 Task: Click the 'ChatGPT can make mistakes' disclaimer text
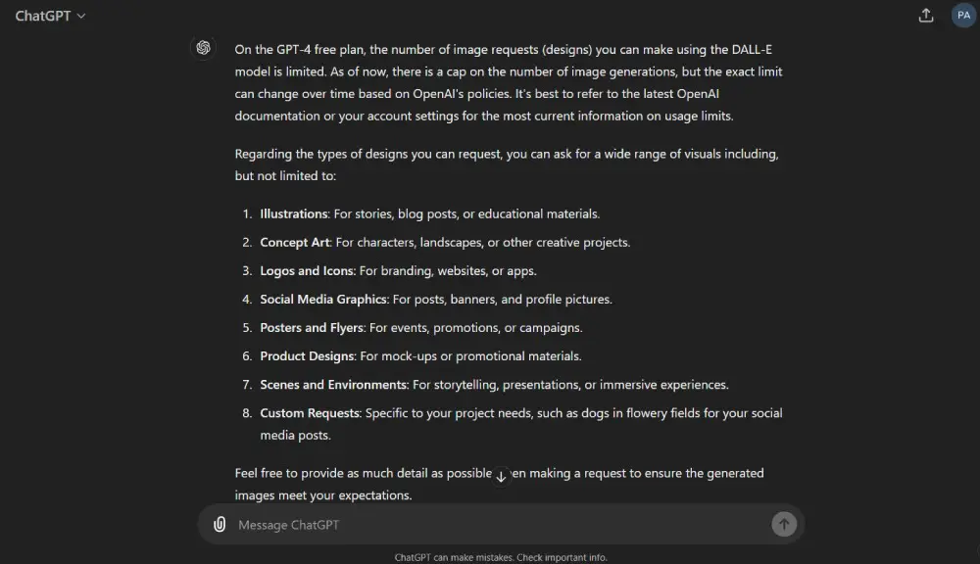501,557
